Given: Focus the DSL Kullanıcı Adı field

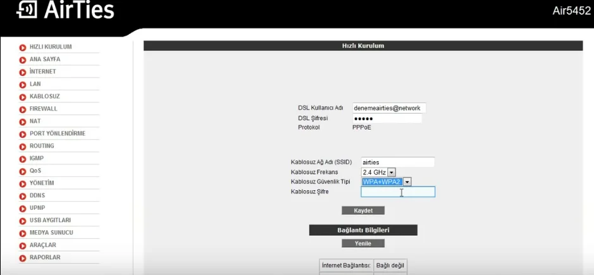Looking at the screenshot, I should [x=389, y=108].
